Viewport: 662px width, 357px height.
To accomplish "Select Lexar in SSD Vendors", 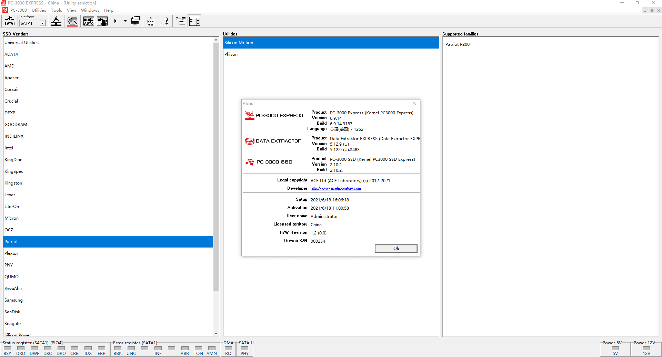I will [x=108, y=195].
